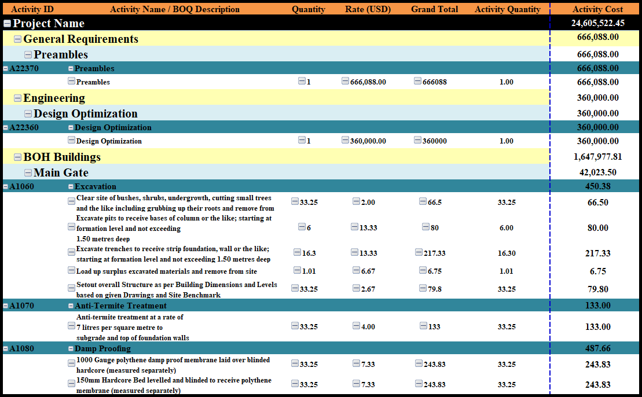
Task: Click minus icon of Clear site BOQ item
Action: click(x=71, y=201)
